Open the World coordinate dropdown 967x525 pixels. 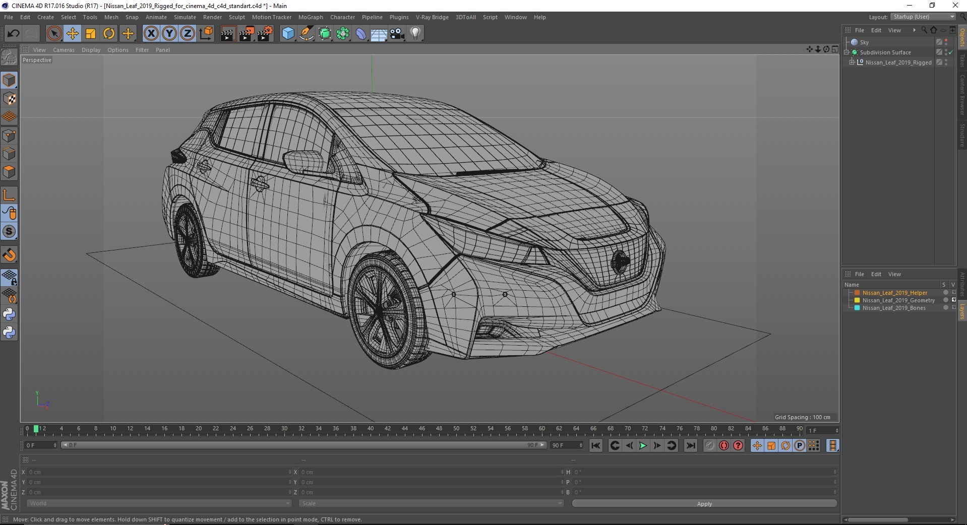coord(159,503)
